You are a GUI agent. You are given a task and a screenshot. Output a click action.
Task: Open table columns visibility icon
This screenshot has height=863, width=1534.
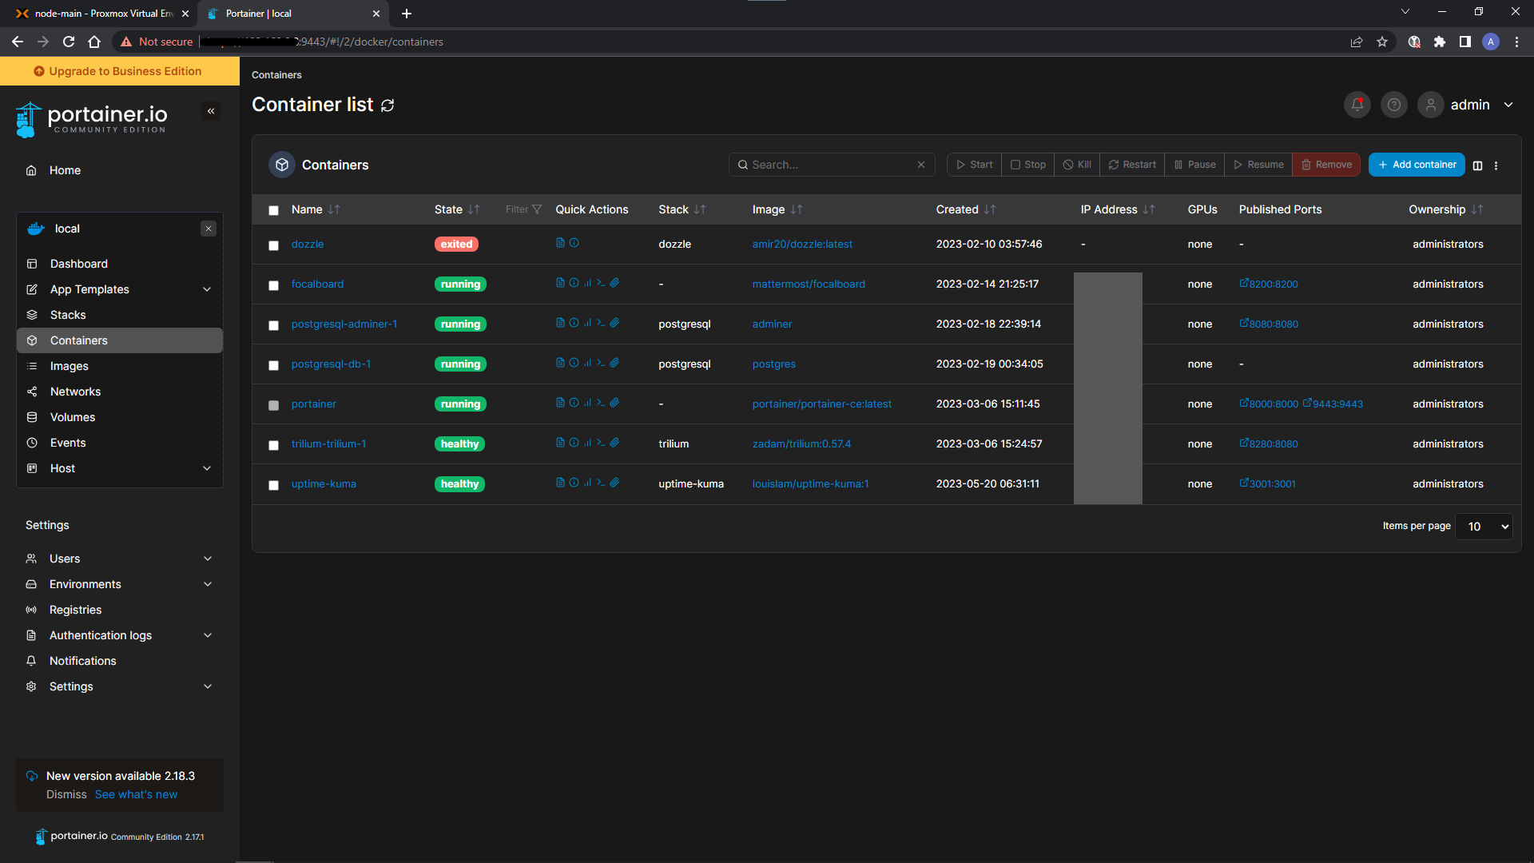click(1477, 165)
